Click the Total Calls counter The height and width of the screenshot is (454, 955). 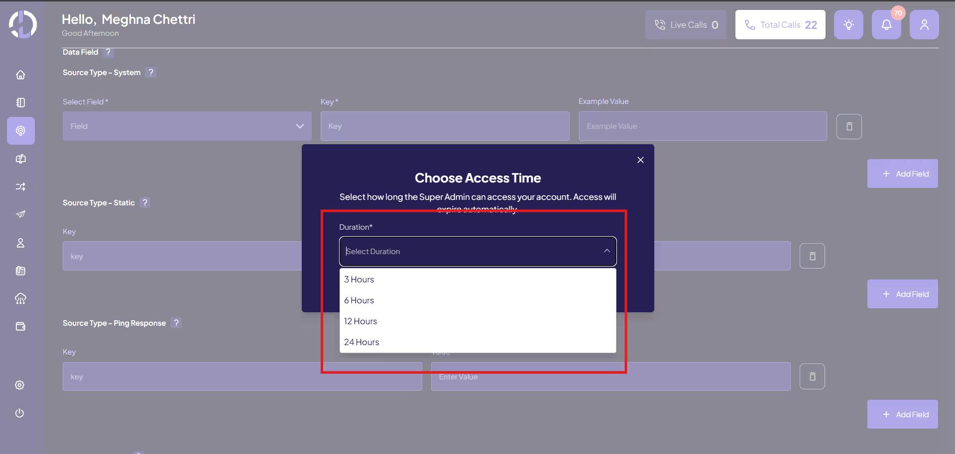[x=780, y=24]
